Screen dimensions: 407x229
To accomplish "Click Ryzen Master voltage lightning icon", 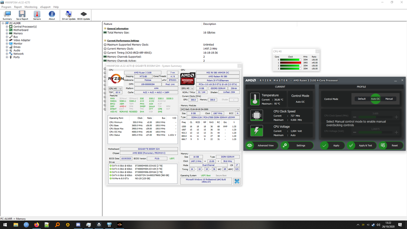I will point(256,131).
